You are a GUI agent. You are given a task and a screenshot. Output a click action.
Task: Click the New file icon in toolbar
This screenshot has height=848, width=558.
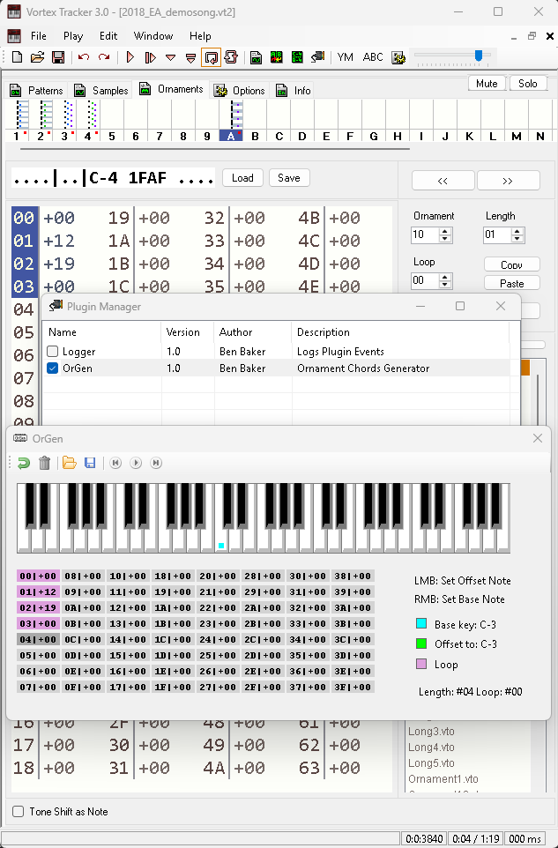pyautogui.click(x=17, y=57)
